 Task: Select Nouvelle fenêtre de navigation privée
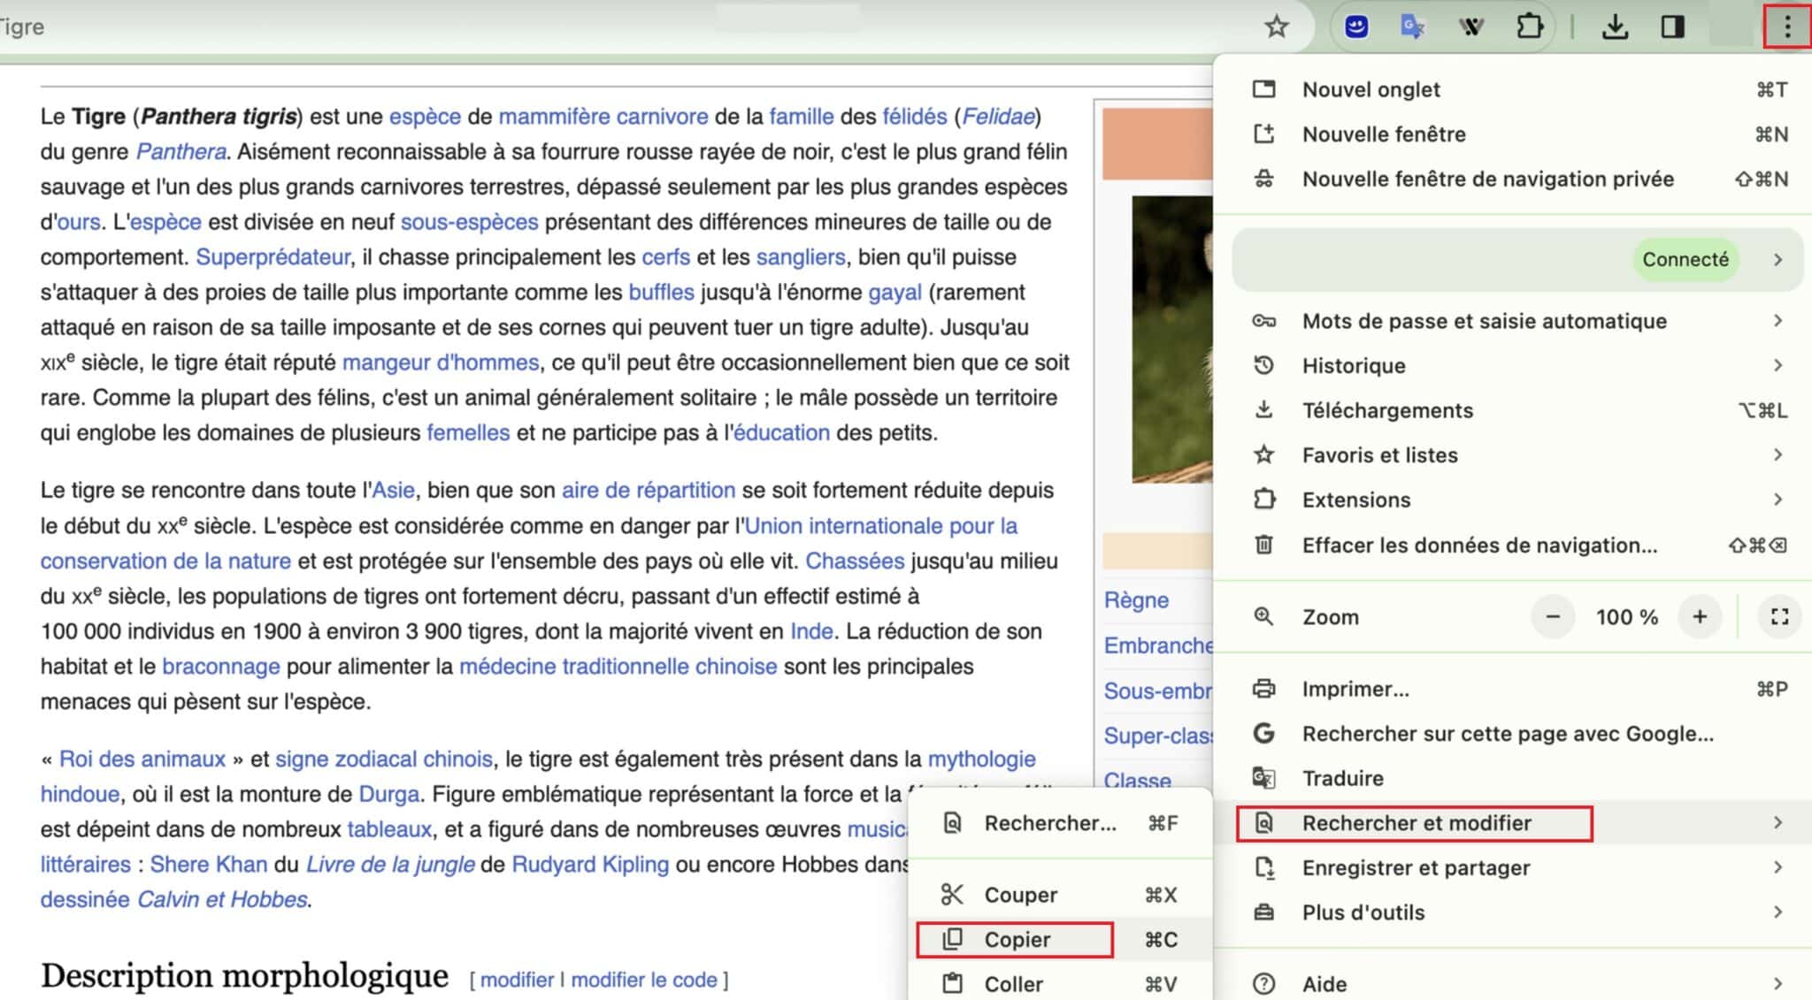[x=1486, y=178]
